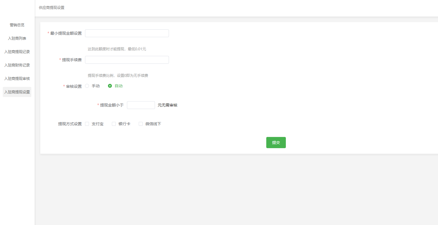Open 入驻商提现记录 page
438x225 pixels.
pos(17,52)
